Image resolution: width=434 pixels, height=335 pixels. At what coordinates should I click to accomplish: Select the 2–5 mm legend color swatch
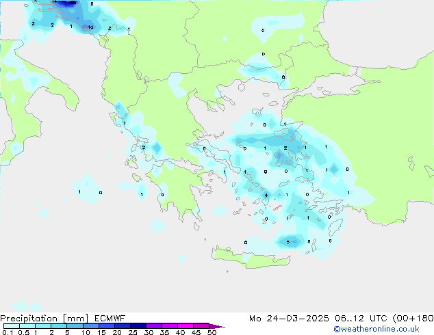pyautogui.click(x=59, y=326)
